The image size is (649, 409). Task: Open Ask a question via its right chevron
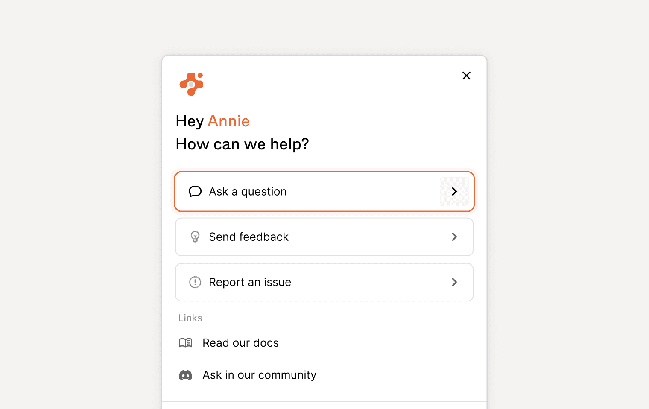point(454,191)
